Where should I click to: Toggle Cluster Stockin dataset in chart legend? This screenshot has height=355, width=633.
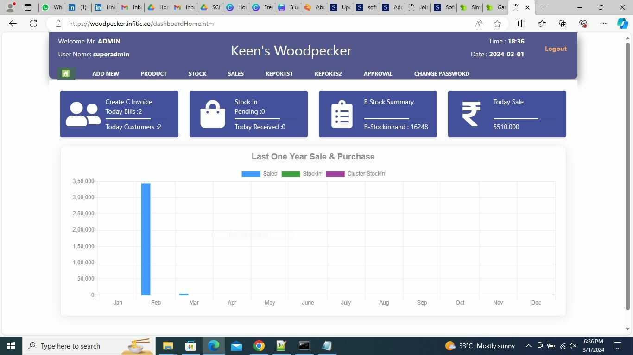tap(355, 174)
